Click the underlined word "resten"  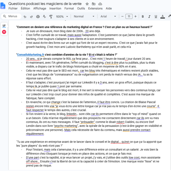(30, 106)
